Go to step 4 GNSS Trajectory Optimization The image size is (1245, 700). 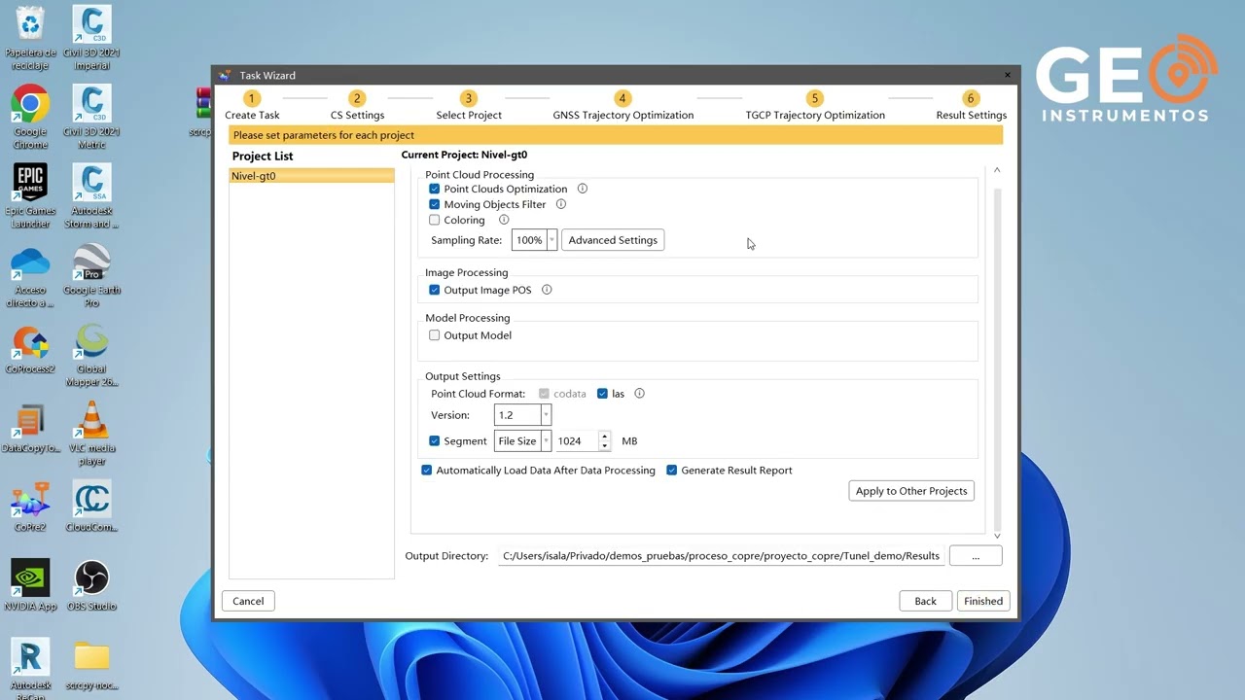click(x=622, y=106)
